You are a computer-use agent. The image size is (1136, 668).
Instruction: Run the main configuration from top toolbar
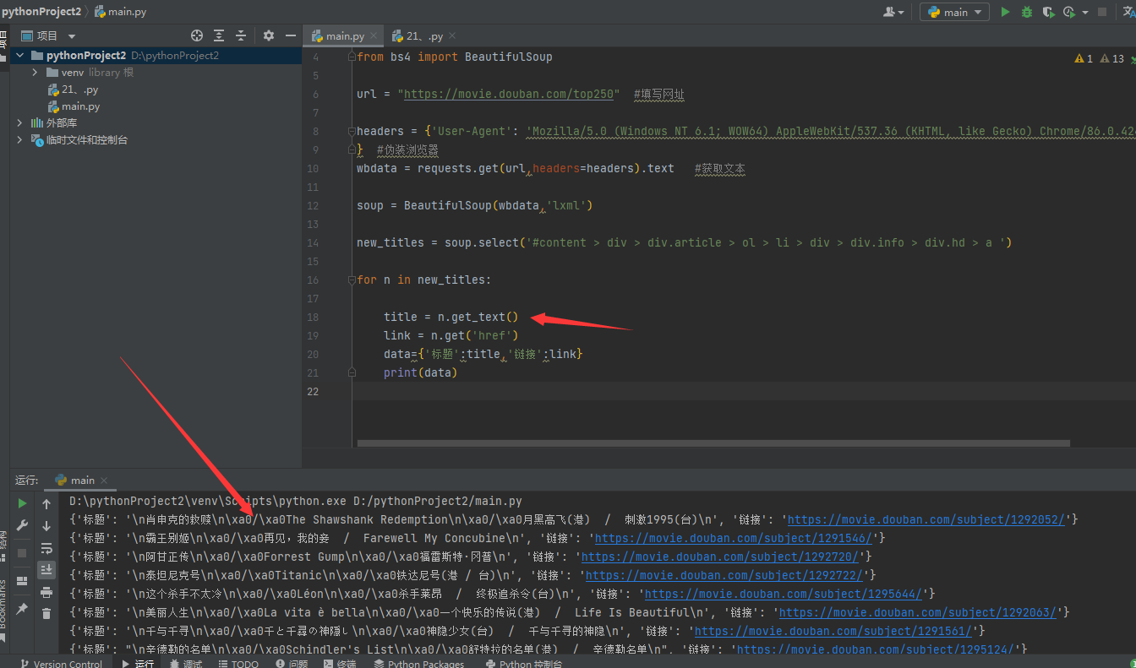tap(1005, 12)
